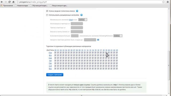Image resolution: width=171 pixels, height=96 pixels.
Task: Open minimum Klout score dropdown
Action: (83, 19)
